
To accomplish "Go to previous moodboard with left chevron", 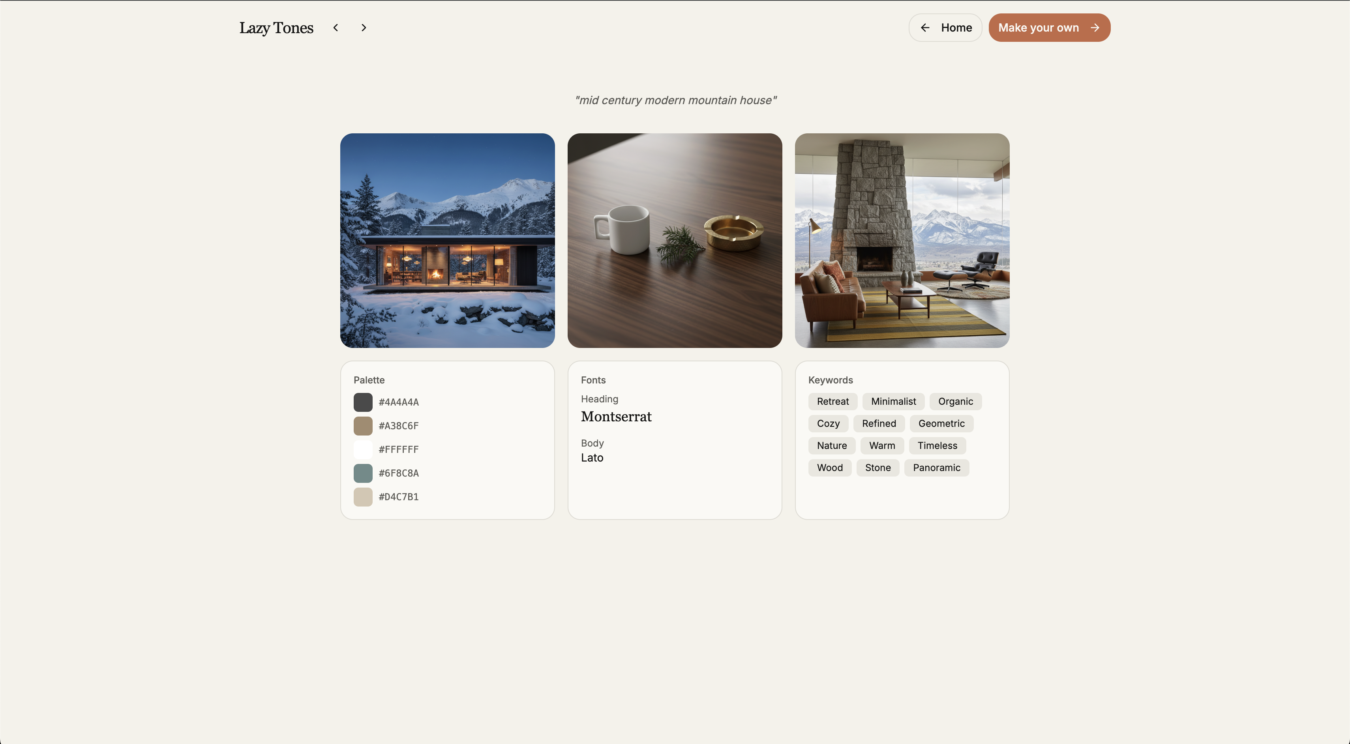I will coord(336,28).
